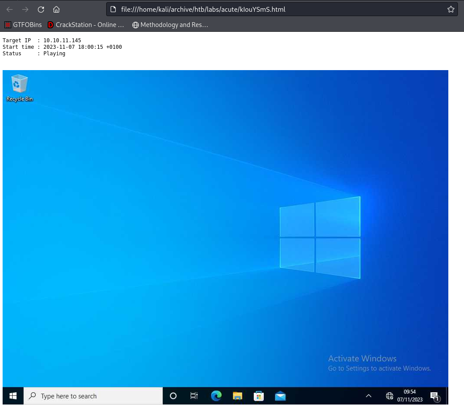Viewport: 464px width, 408px height.
Task: Open File Explorer from the taskbar
Action: tap(237, 395)
